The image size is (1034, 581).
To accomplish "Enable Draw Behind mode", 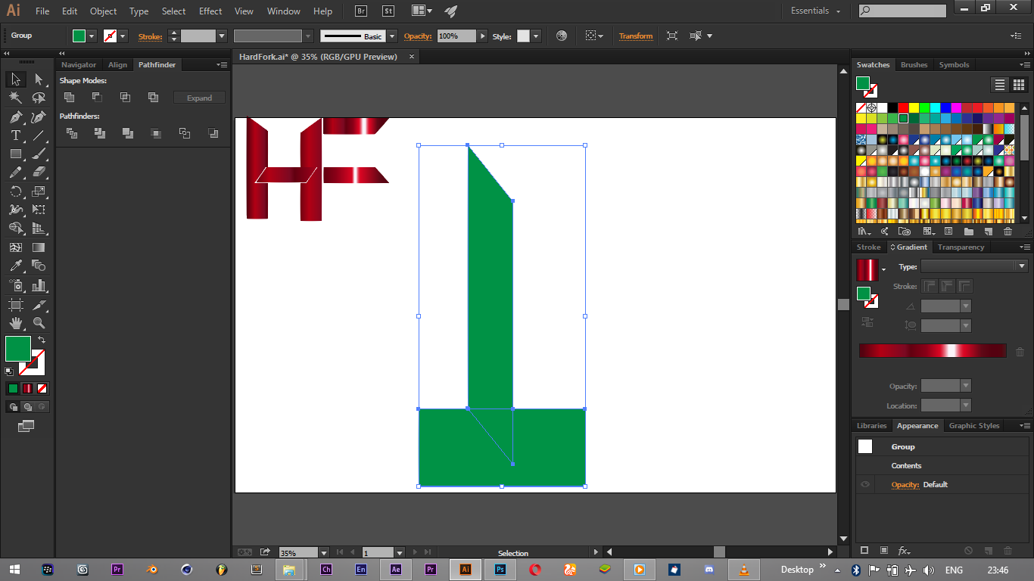I will [27, 406].
